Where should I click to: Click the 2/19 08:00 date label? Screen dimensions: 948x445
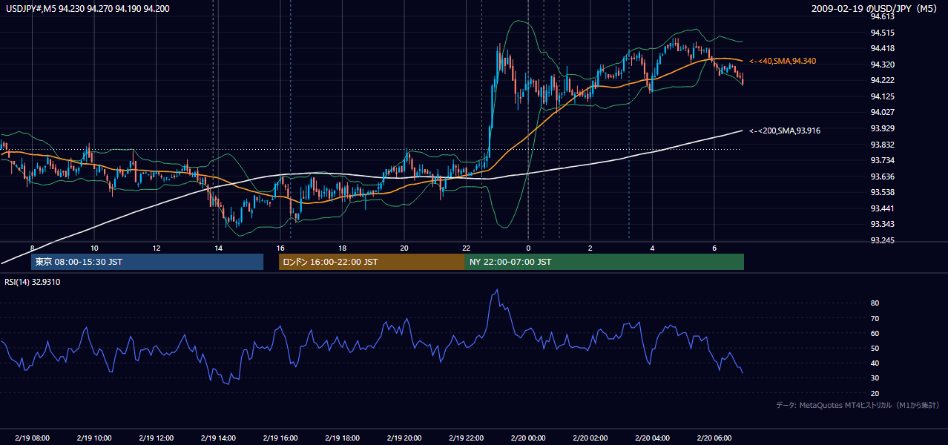click(32, 438)
